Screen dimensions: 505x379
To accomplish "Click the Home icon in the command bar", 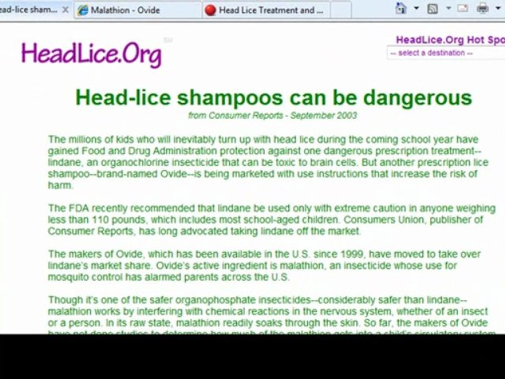I will click(401, 8).
